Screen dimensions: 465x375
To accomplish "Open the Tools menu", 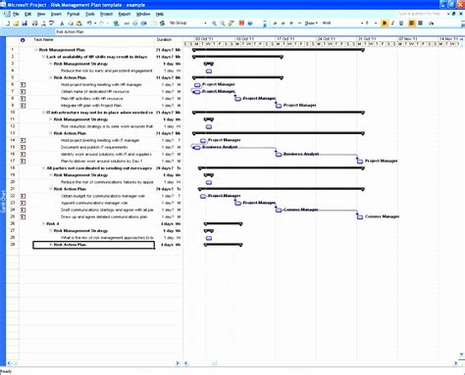I will tap(90, 14).
